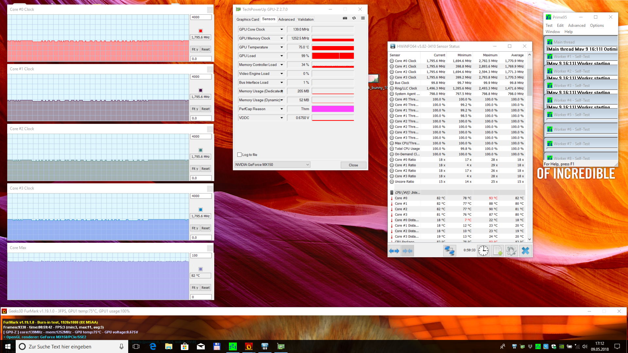Open Prime95 Options menu
Screen dimensions: 628x353
[x=597, y=25]
